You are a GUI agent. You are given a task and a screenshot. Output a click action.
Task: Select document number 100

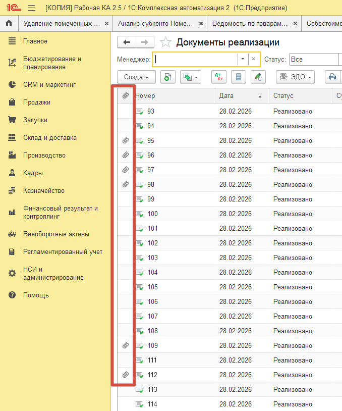click(x=153, y=214)
